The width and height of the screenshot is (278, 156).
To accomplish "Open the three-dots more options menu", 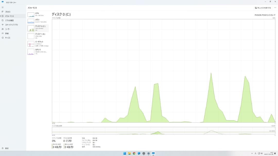I will pos(275,8).
